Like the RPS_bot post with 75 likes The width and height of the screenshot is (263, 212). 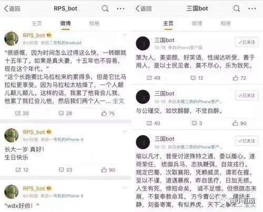point(108,114)
